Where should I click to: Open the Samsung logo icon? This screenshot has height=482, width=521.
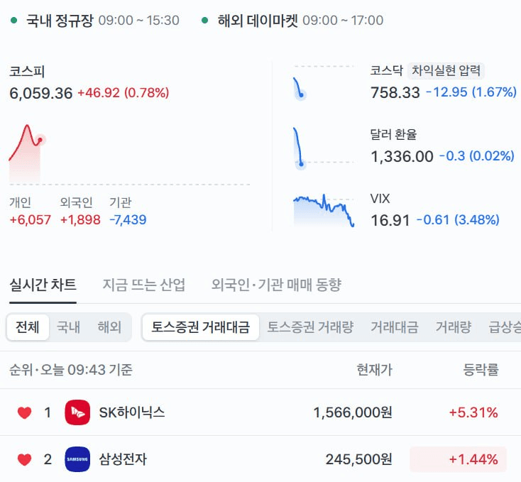[77, 459]
